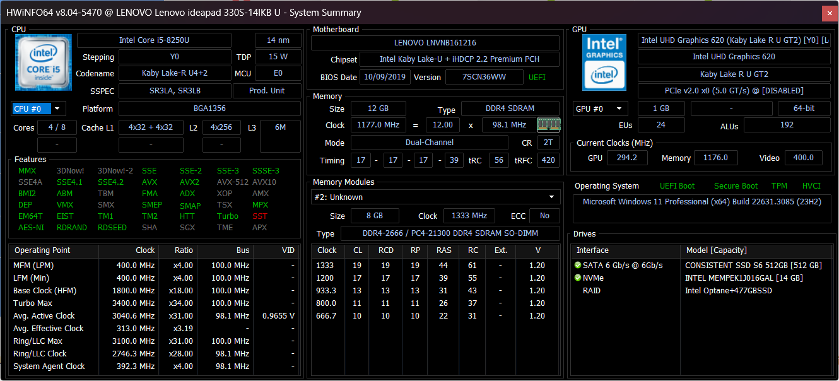Click the Video clock value 400.0
The width and height of the screenshot is (839, 381).
(803, 158)
